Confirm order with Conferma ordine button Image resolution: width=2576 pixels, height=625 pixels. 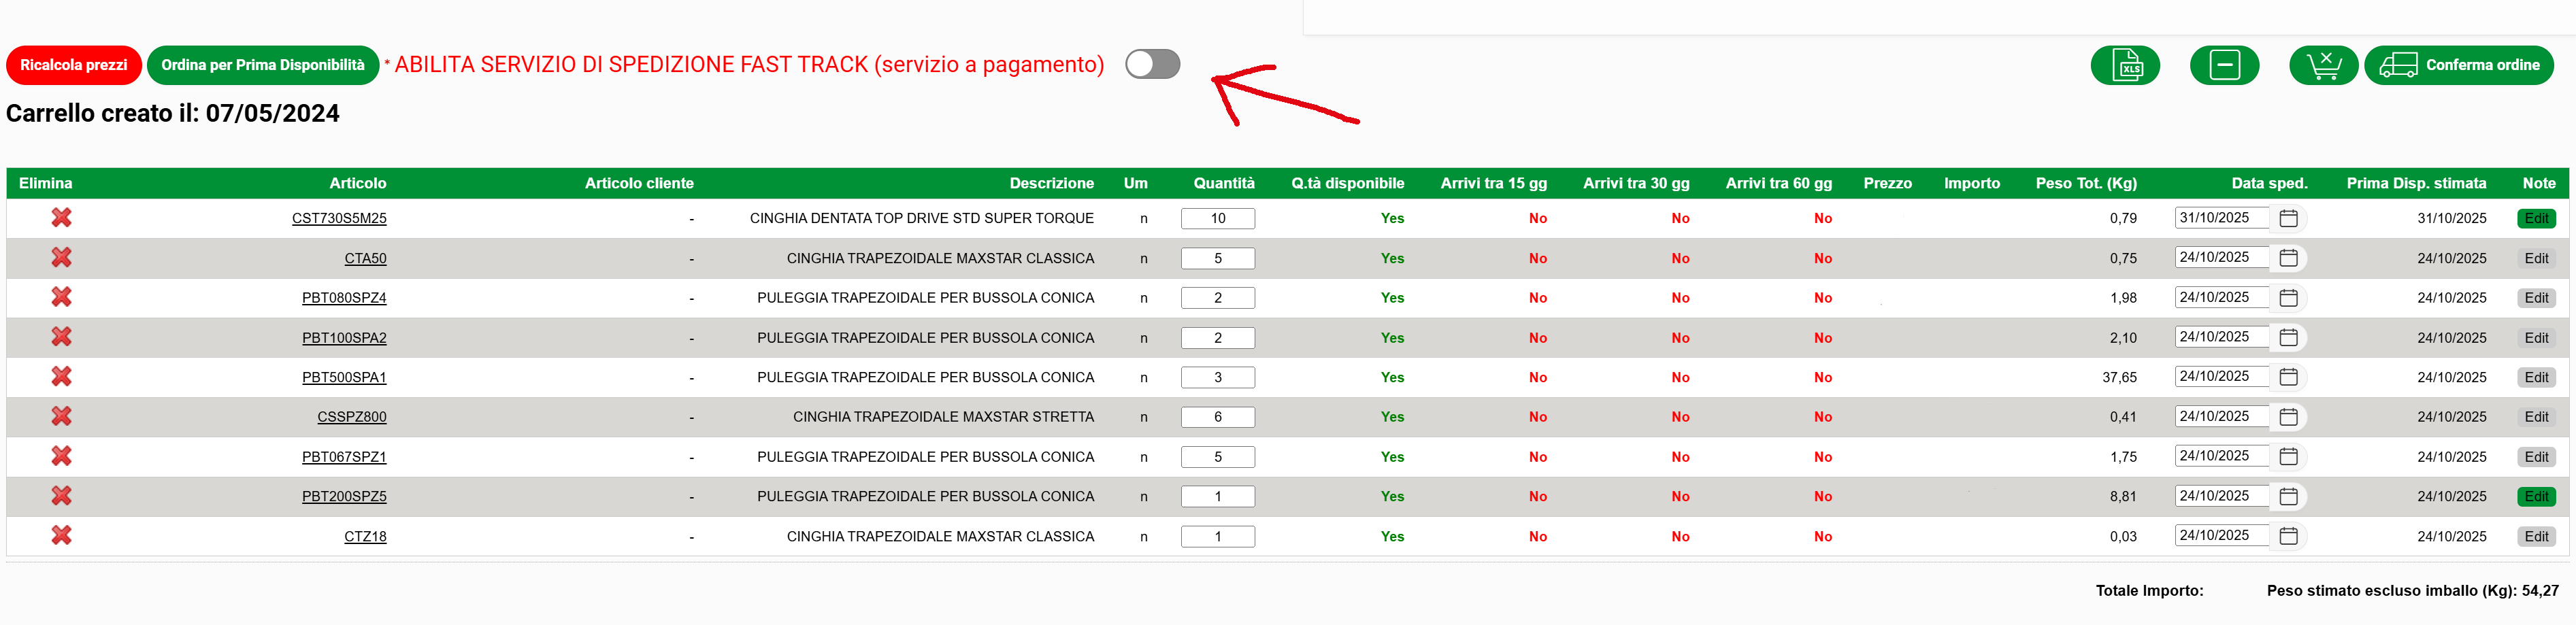click(2459, 65)
